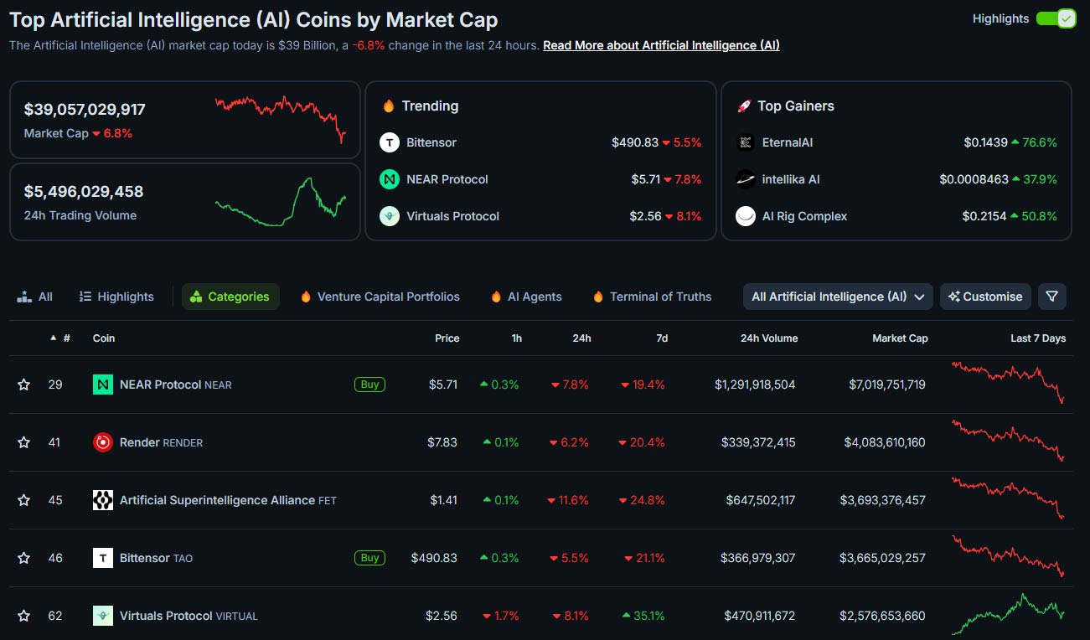Open Read More about Artificial Intelligence link
This screenshot has width=1090, height=640.
click(661, 45)
